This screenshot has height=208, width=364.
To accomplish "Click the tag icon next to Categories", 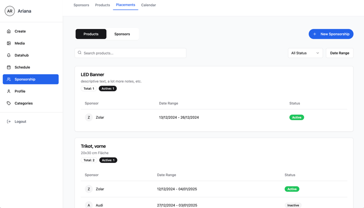I will (x=9, y=103).
